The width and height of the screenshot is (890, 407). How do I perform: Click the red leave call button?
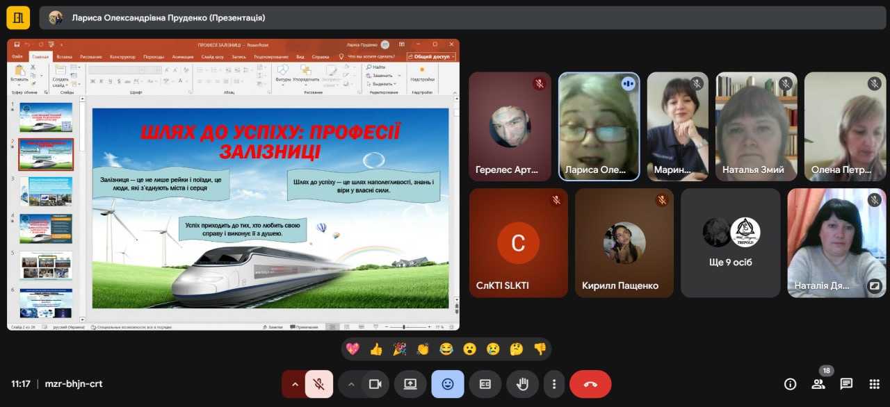(590, 384)
